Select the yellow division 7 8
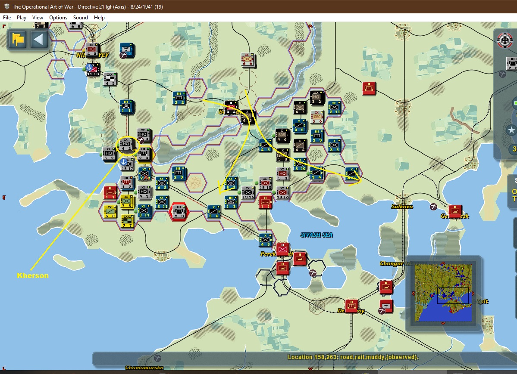This screenshot has width=517, height=374. [x=127, y=202]
